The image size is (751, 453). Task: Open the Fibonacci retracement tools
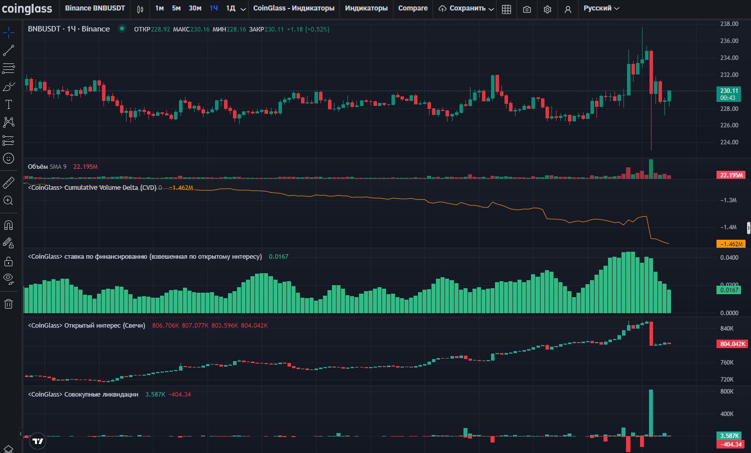(x=8, y=68)
